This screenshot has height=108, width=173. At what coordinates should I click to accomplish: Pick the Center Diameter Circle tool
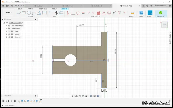[29, 13]
